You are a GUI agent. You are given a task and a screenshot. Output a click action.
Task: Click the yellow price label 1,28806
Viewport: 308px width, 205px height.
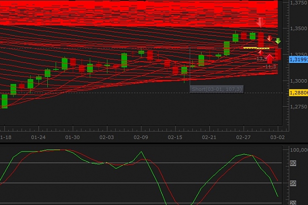click(299, 92)
